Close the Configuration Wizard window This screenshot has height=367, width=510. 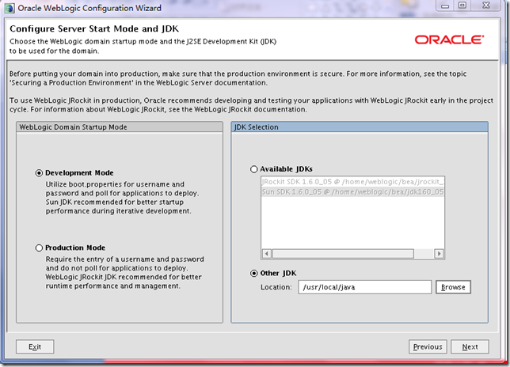point(486,6)
